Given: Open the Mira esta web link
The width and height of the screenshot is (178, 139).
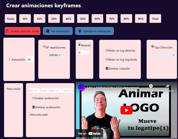Looking at the screenshot, I should [x=39, y=115].
